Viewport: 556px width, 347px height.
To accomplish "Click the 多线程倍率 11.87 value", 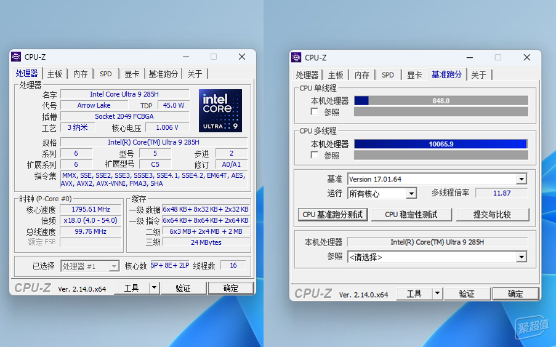I will [x=502, y=193].
